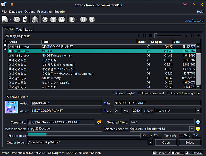The image size is (206, 156).
Task: Uncheck GHOST (Instrumental) track checkbox
Action: pyautogui.click(x=10, y=55)
